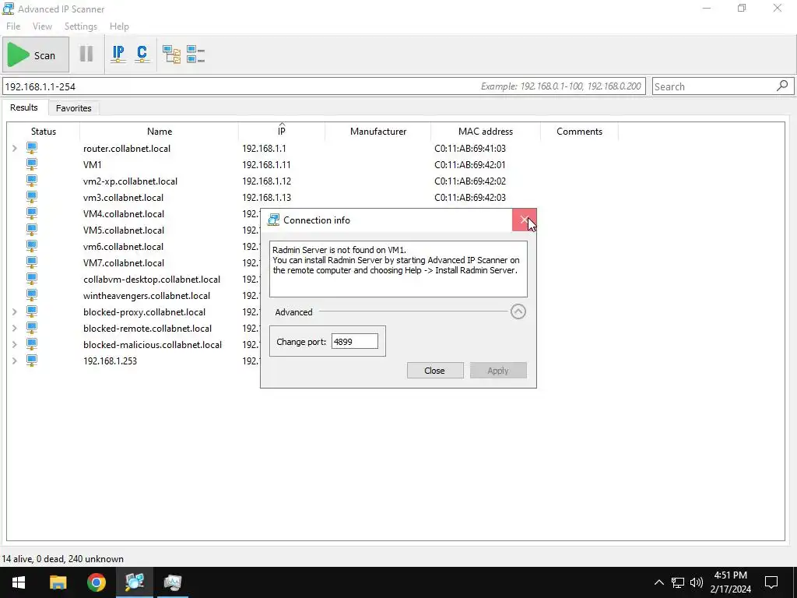
Task: Click IP address 192.168.1.12
Action: (266, 181)
